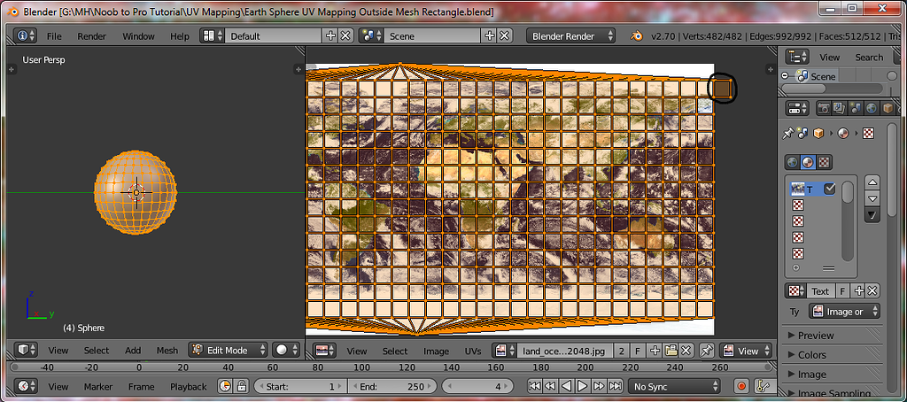This screenshot has height=402, width=907.
Task: Open the Playback menu in timeline
Action: pyautogui.click(x=188, y=386)
